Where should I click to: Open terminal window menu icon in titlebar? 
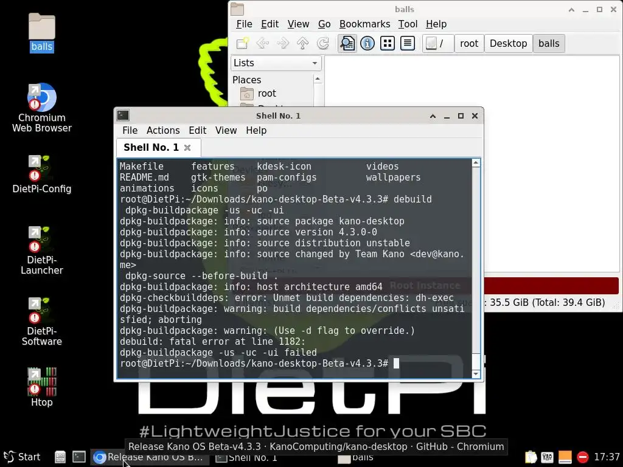pyautogui.click(x=123, y=115)
